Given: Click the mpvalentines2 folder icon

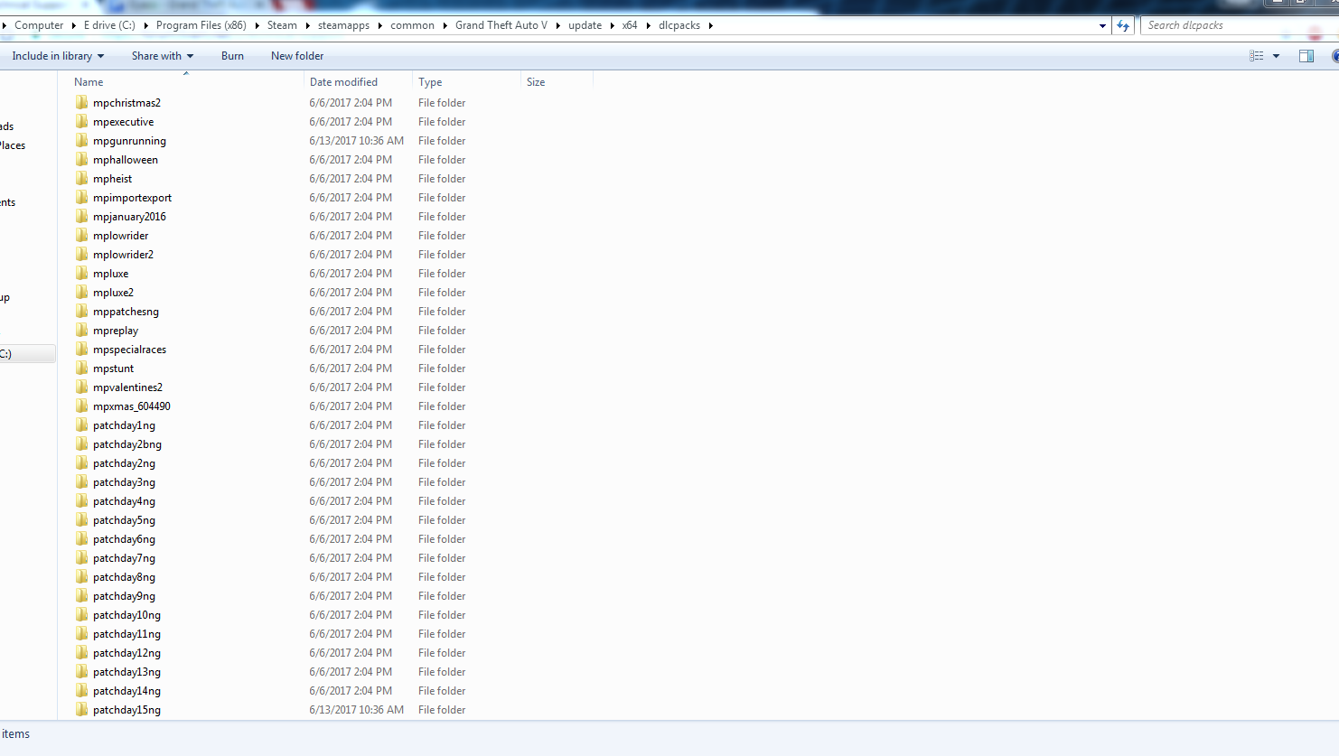Looking at the screenshot, I should pyautogui.click(x=82, y=387).
